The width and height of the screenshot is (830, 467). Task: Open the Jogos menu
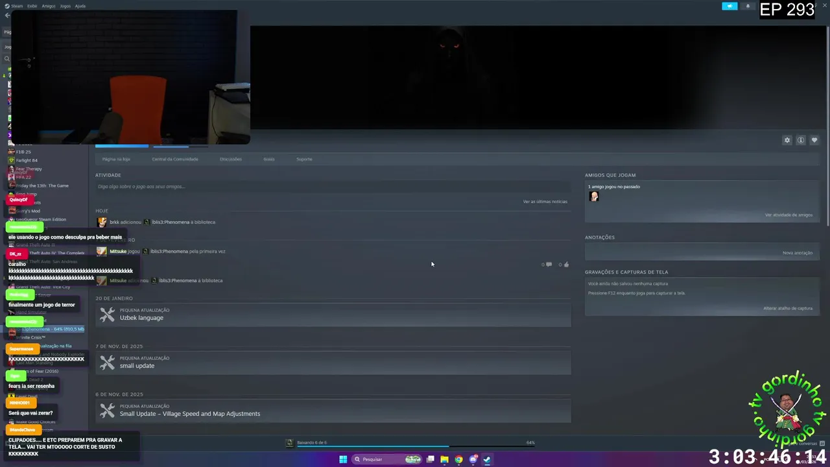pyautogui.click(x=65, y=6)
